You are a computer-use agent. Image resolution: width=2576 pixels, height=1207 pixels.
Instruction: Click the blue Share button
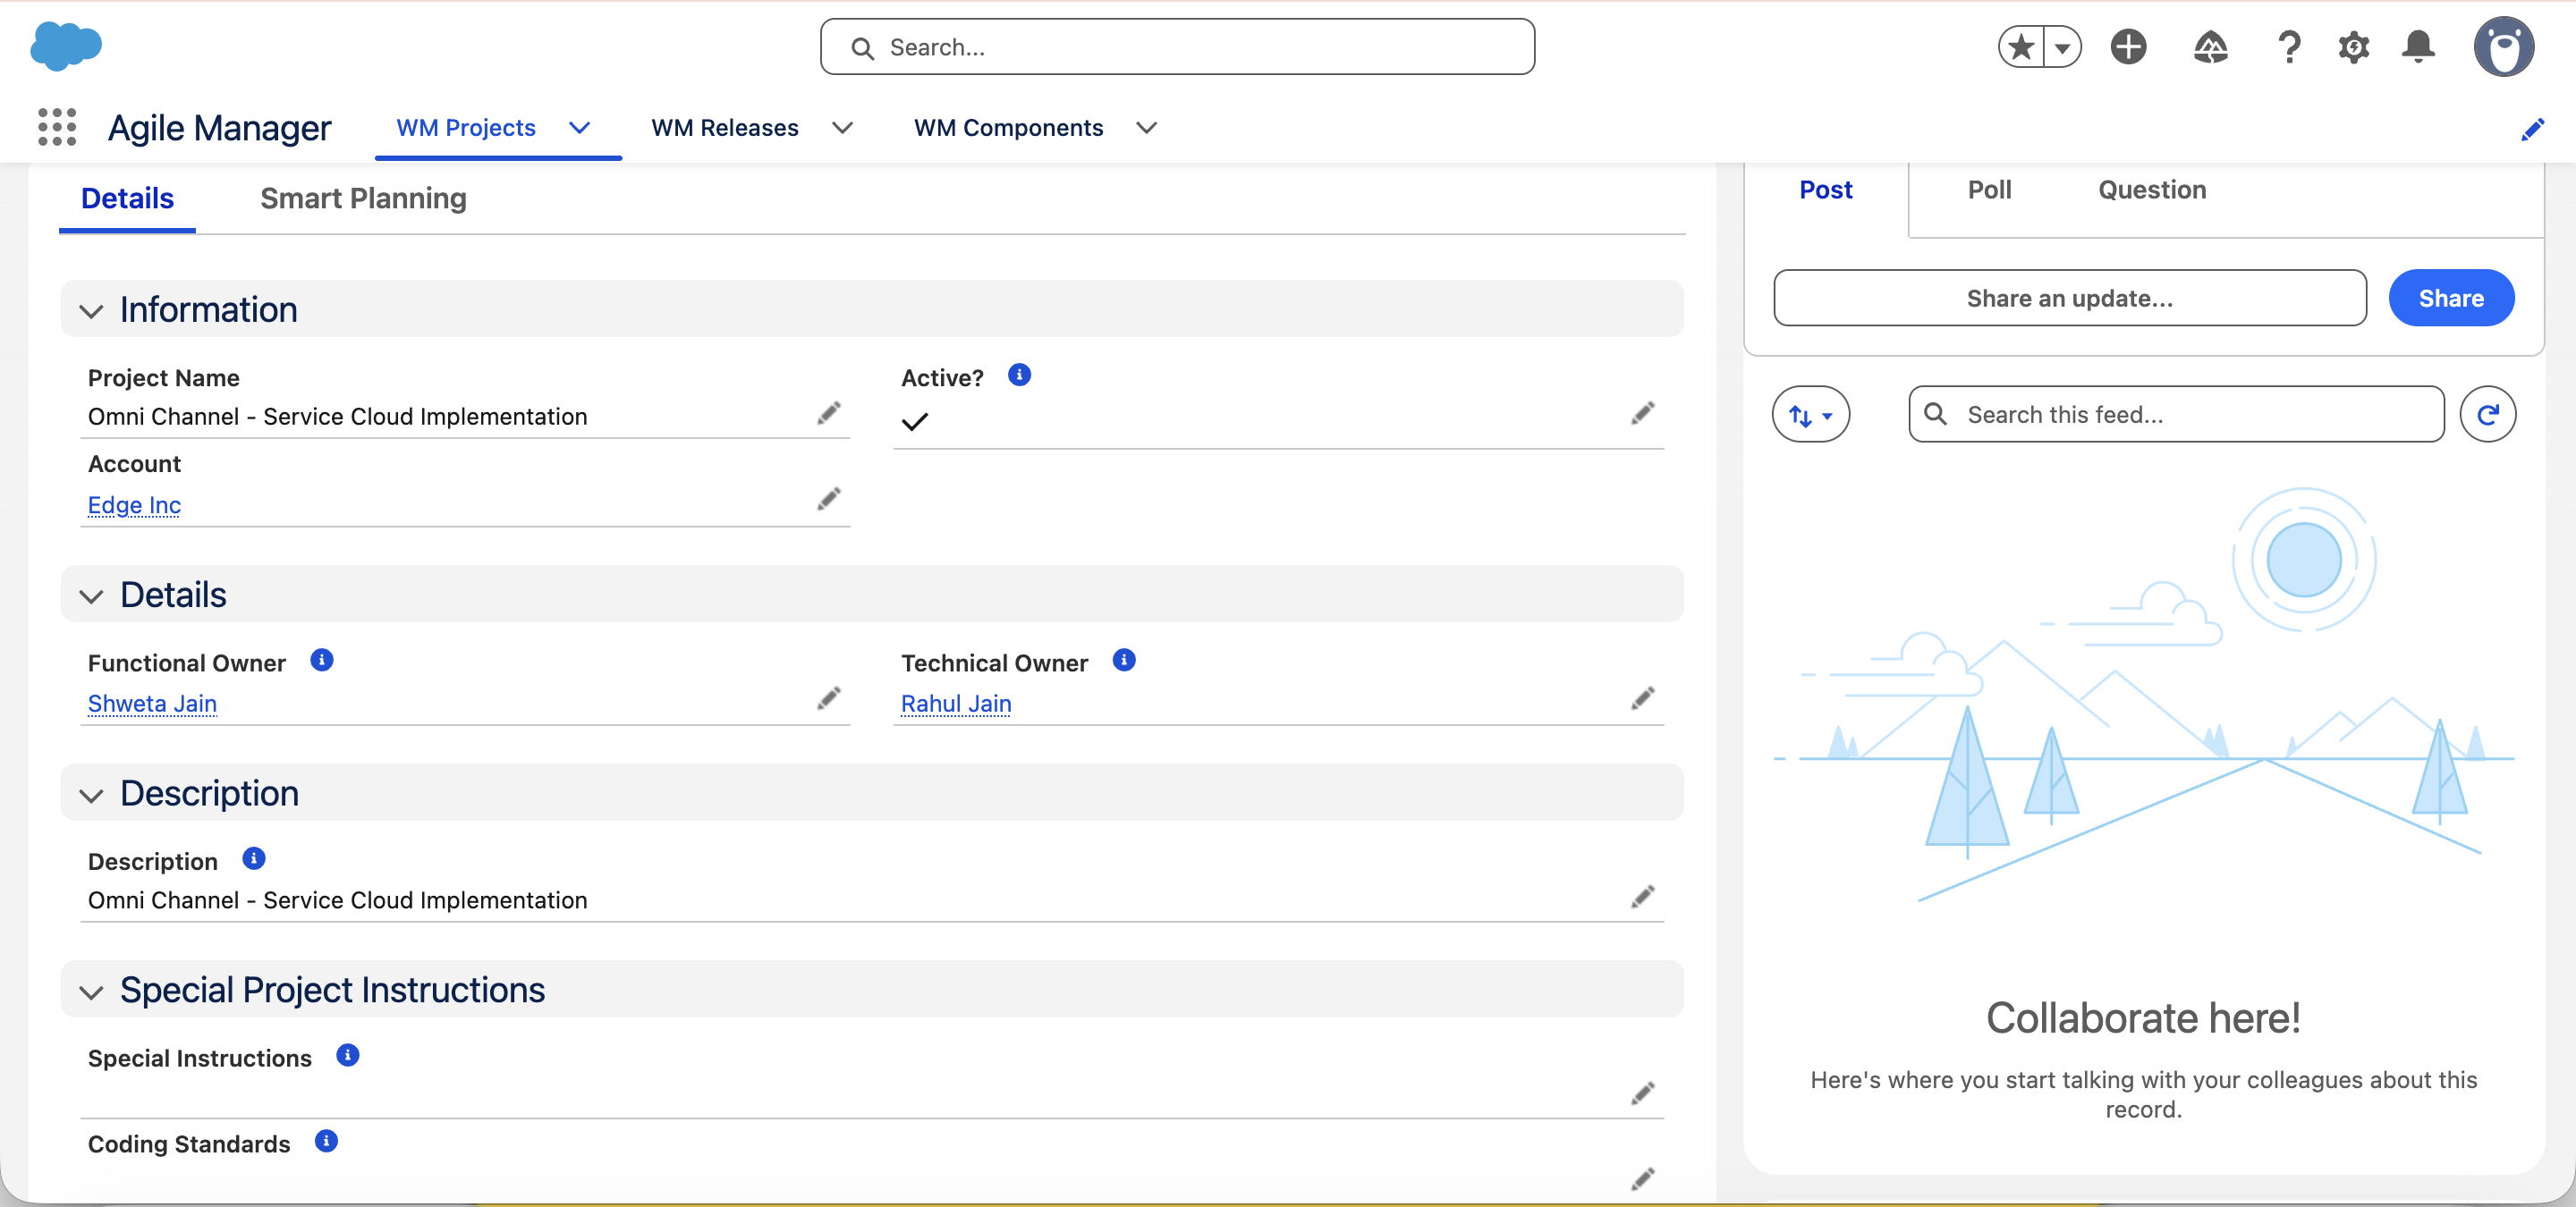2451,298
